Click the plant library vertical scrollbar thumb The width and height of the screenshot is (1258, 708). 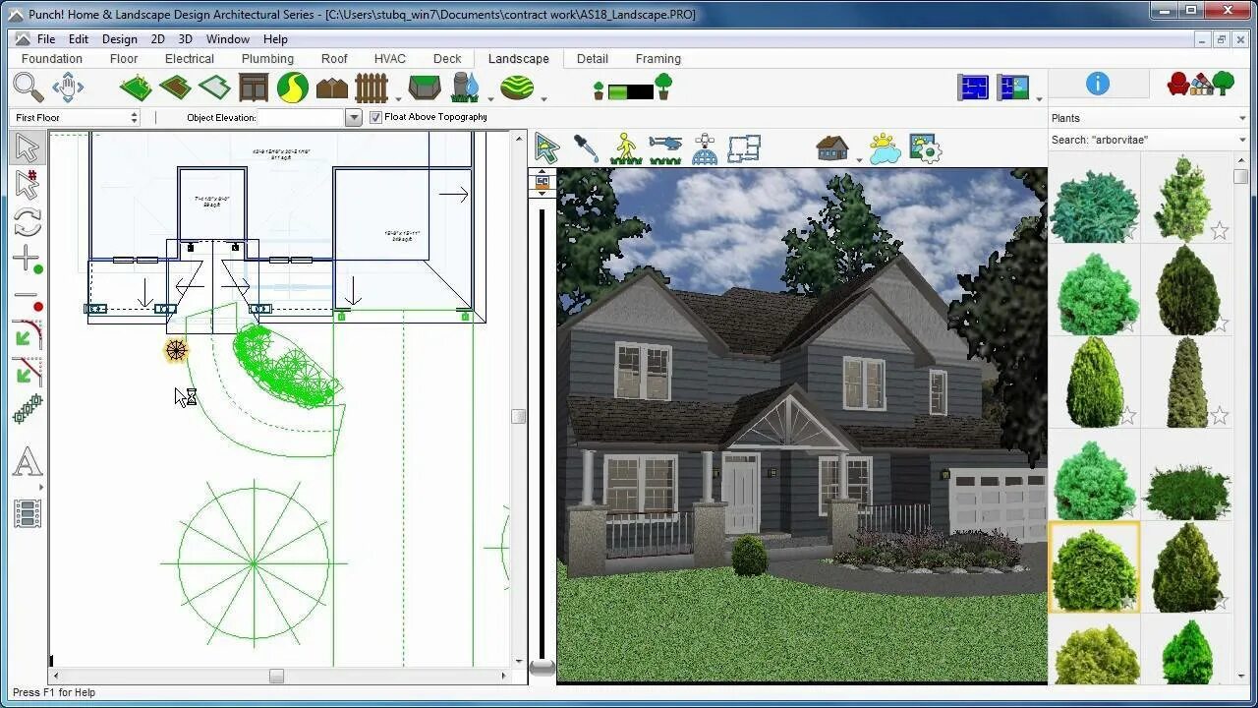coord(1241,177)
